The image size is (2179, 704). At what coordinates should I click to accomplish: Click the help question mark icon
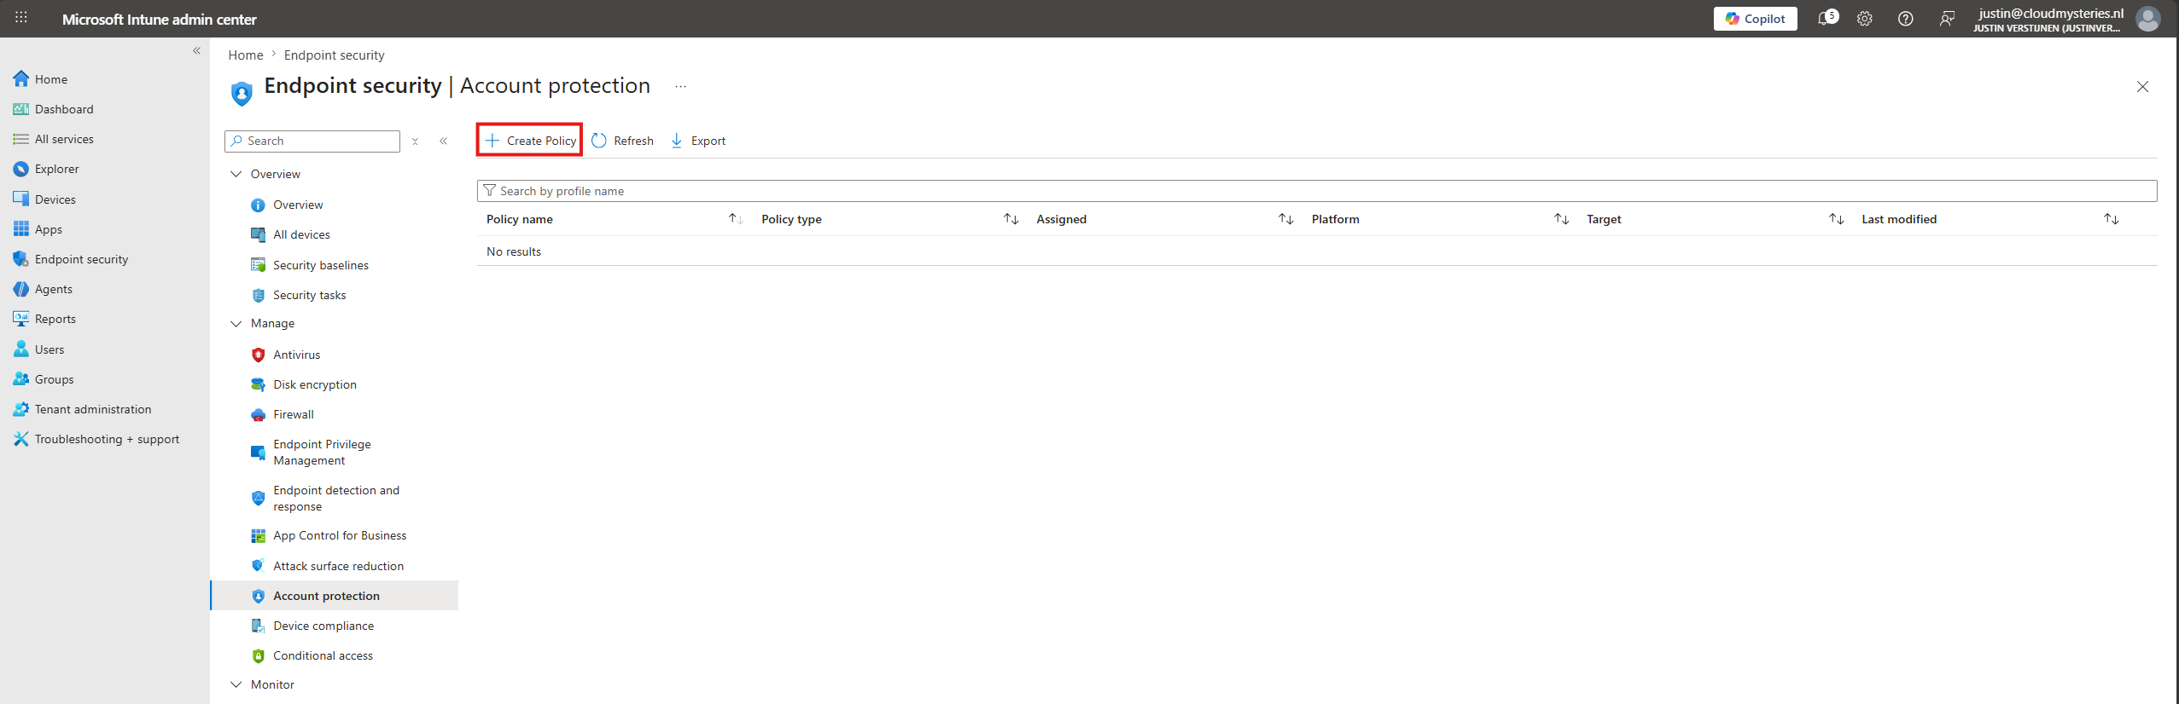(1905, 19)
